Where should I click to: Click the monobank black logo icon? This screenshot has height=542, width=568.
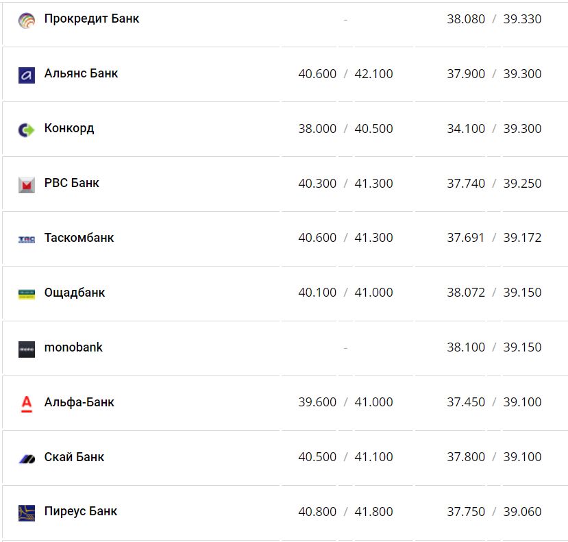tap(27, 349)
